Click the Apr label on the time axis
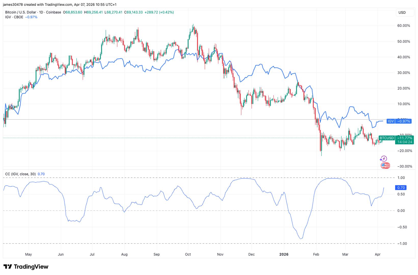Viewport: 418px width, 275px height. [x=378, y=254]
